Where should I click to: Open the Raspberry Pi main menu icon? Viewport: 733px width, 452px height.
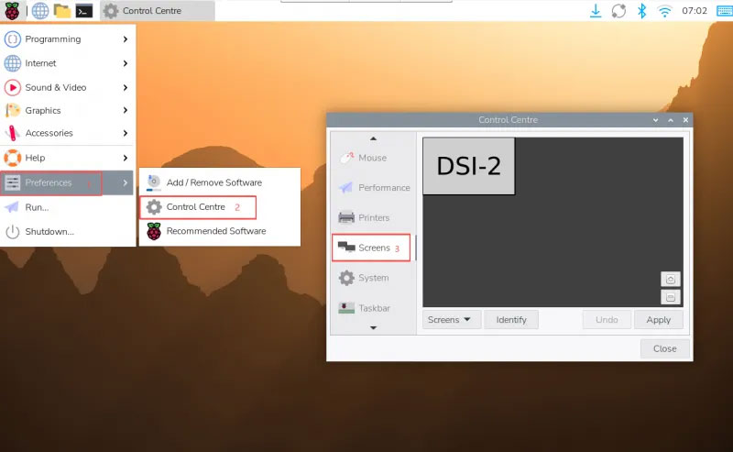[x=12, y=11]
